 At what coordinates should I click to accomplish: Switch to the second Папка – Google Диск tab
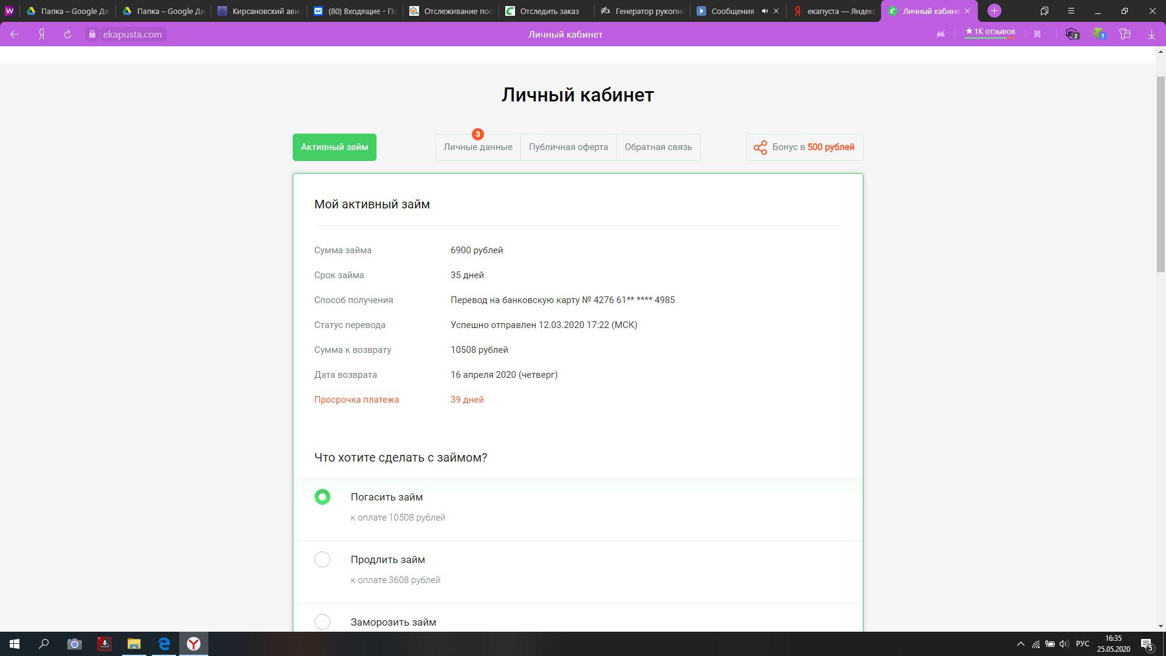tap(163, 11)
